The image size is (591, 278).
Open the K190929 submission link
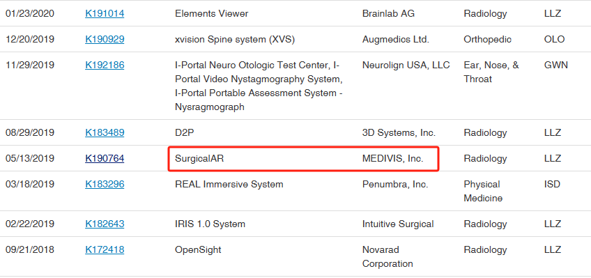(x=105, y=40)
